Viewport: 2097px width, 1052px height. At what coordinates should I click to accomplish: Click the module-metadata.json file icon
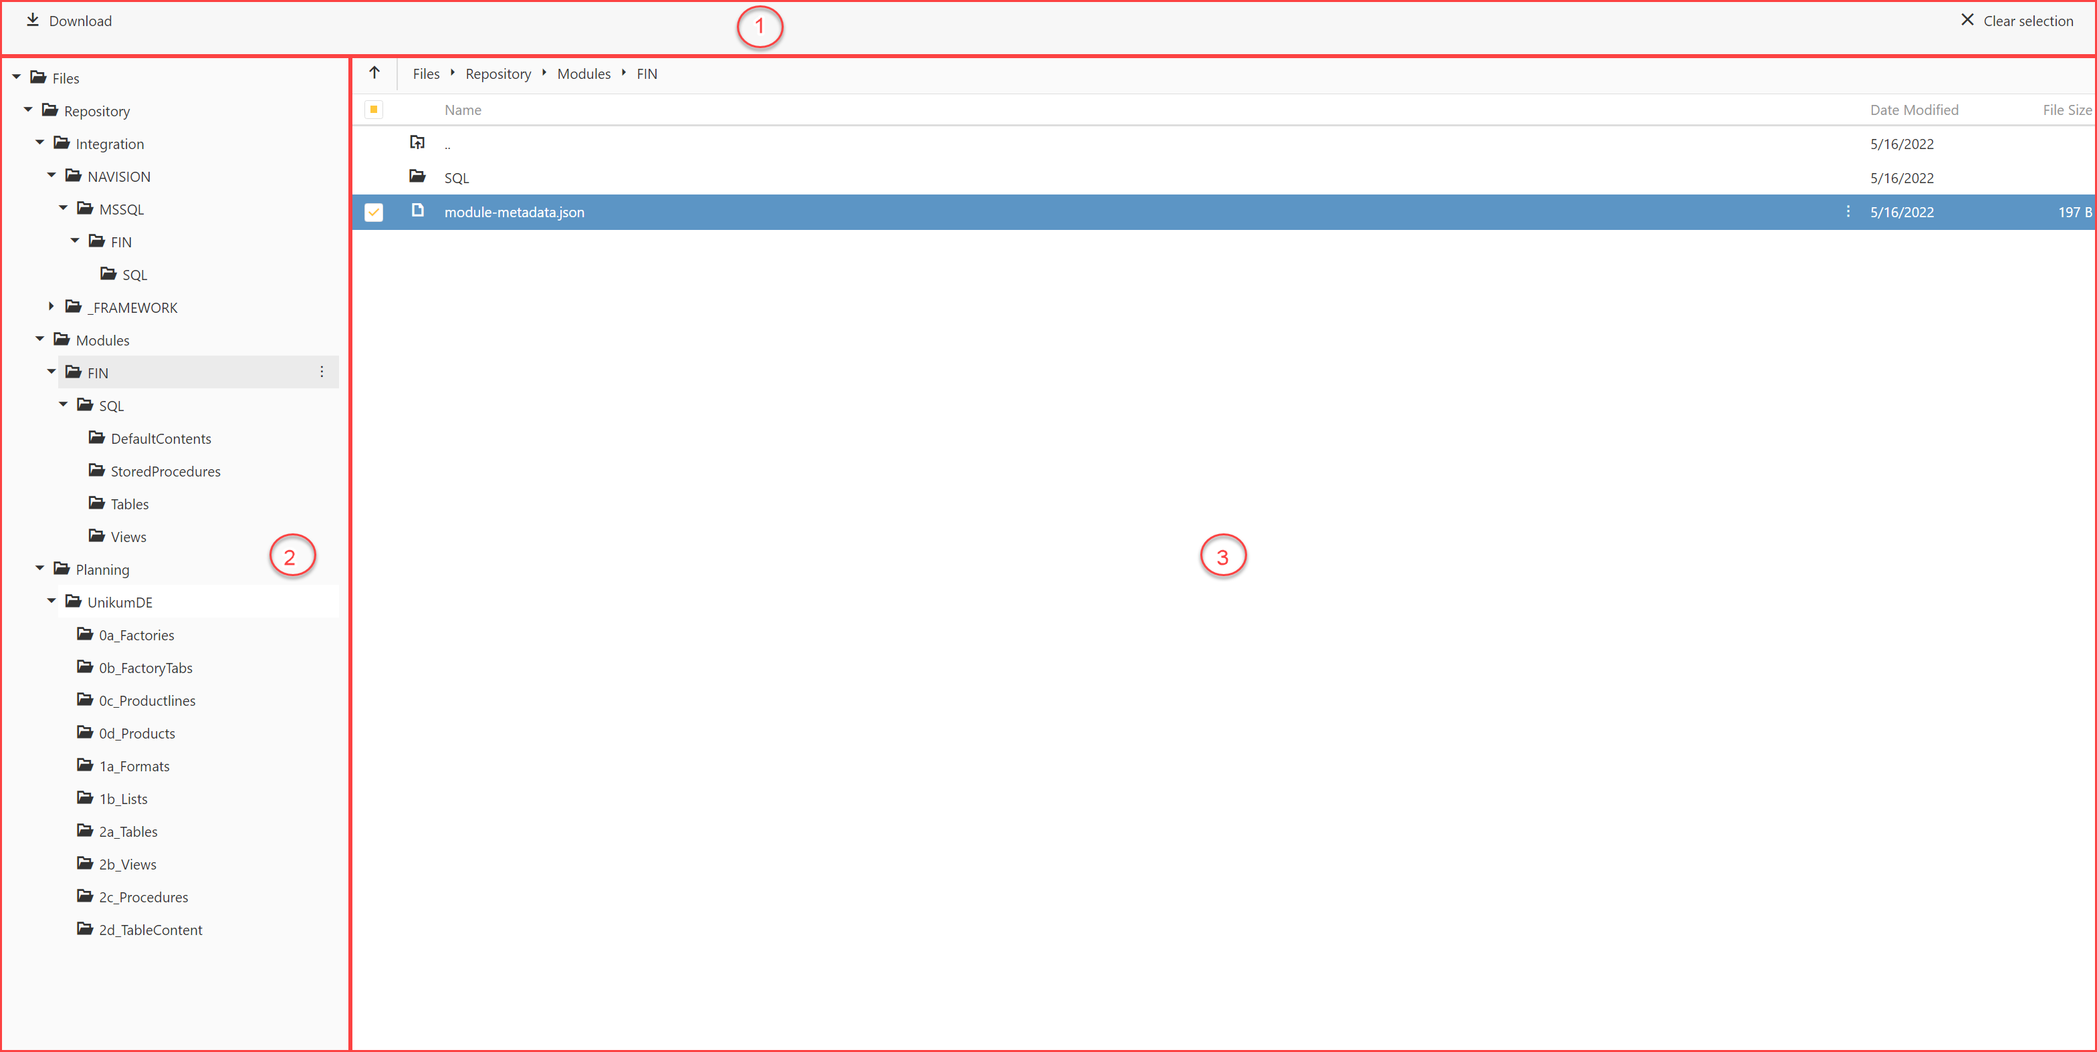coord(418,211)
